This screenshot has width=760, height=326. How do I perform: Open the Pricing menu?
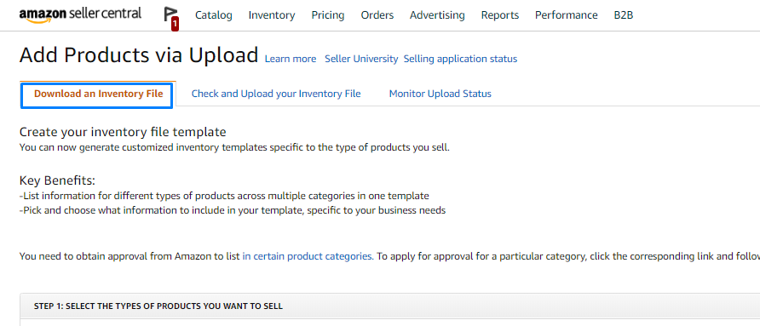pos(328,15)
